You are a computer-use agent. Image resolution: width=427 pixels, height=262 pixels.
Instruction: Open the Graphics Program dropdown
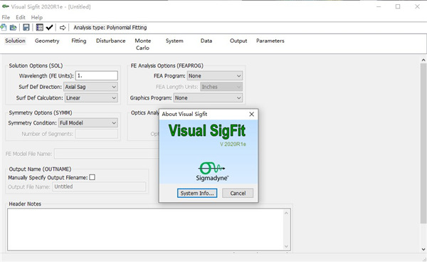point(208,98)
